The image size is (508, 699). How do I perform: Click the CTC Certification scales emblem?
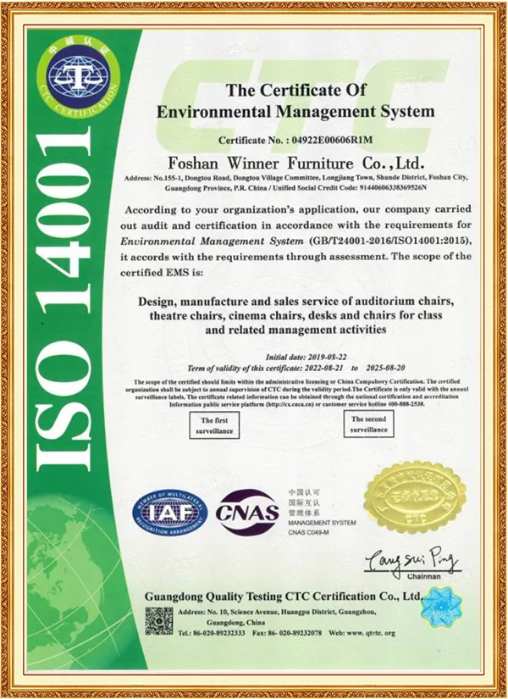tap(78, 77)
